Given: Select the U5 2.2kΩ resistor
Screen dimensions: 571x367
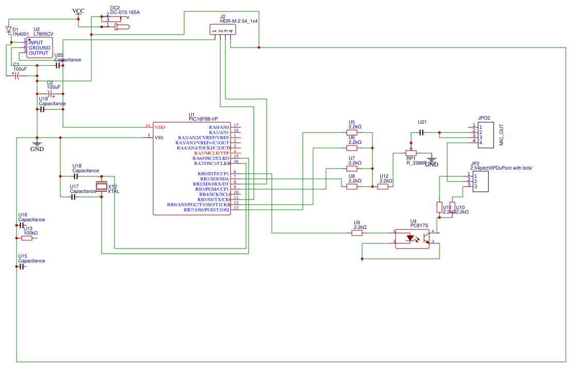Looking at the screenshot, I should pos(352,132).
